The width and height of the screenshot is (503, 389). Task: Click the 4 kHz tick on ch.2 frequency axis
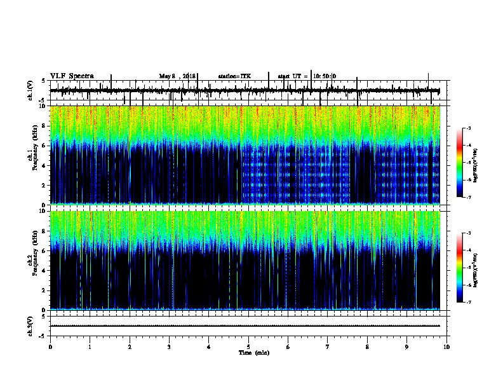44,271
